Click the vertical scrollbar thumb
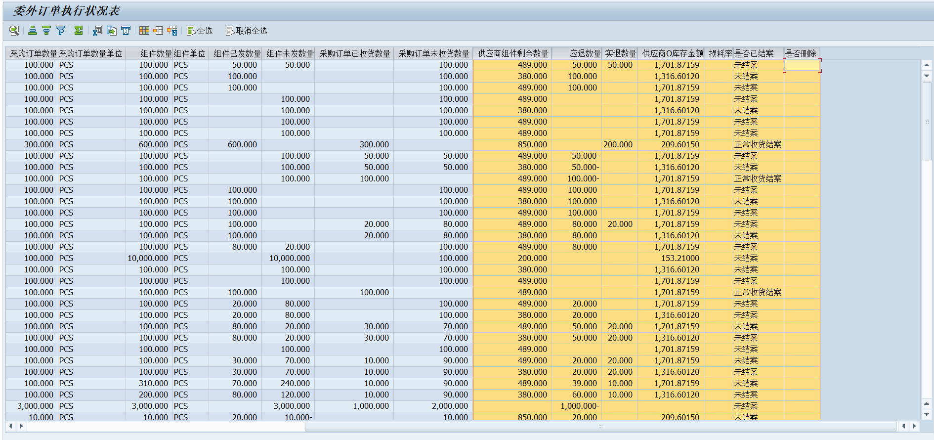Image resolution: width=934 pixels, height=440 pixels. pos(927,121)
